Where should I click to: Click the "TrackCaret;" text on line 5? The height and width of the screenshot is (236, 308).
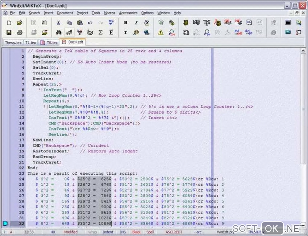click(47, 73)
